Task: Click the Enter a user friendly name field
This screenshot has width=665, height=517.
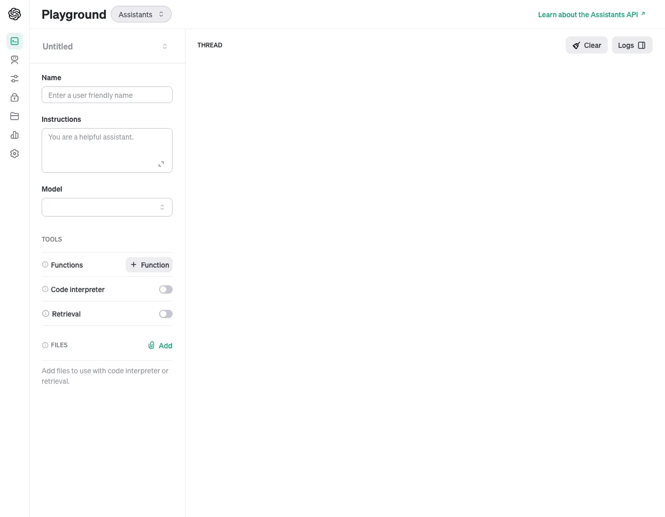Action: (107, 95)
